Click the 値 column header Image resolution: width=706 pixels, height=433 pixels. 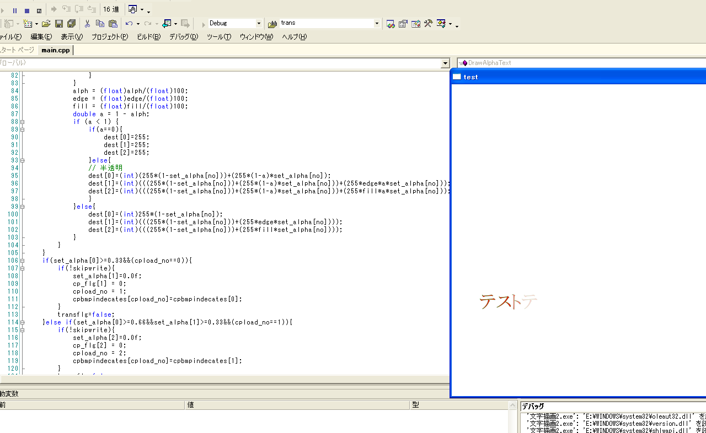pos(297,405)
